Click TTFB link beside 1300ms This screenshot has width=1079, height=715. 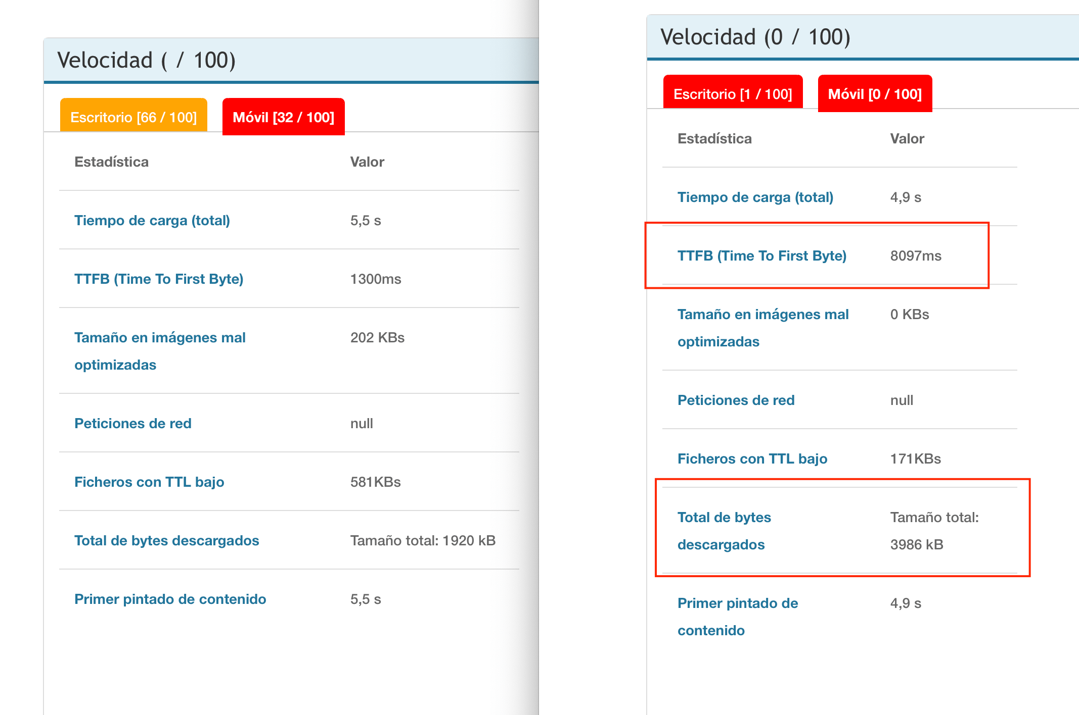(159, 279)
